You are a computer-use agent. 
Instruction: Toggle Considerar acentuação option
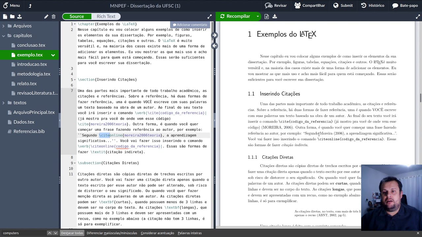coord(157,233)
